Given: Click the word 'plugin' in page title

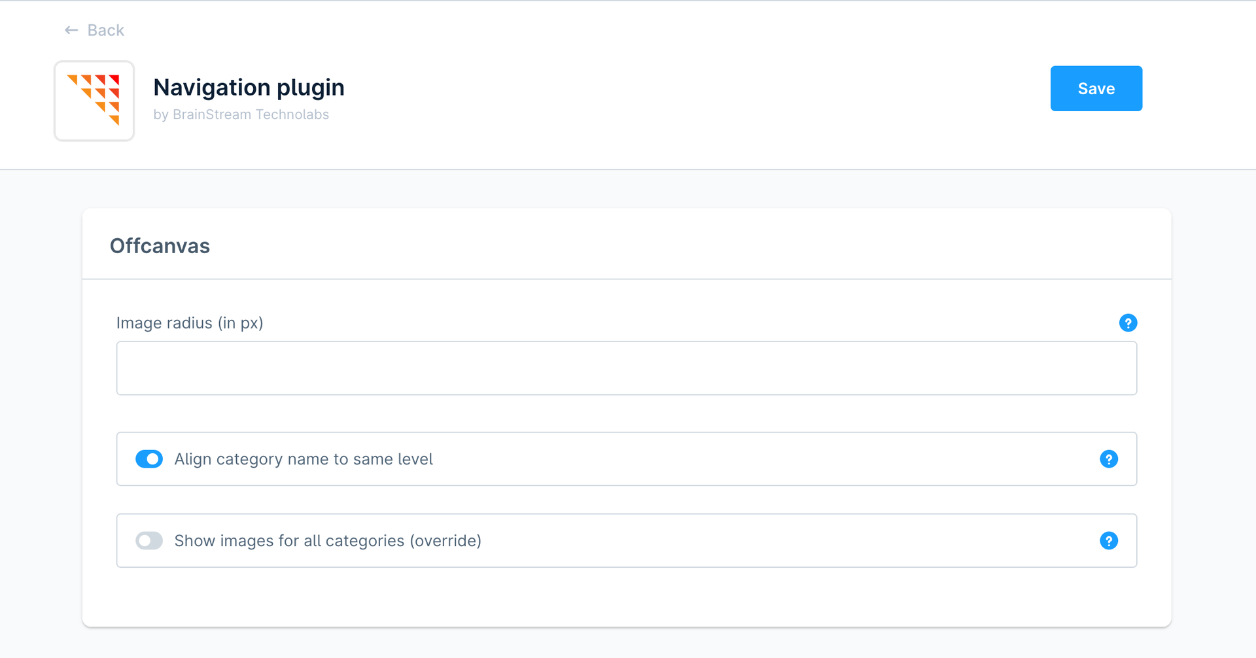Looking at the screenshot, I should tap(310, 88).
